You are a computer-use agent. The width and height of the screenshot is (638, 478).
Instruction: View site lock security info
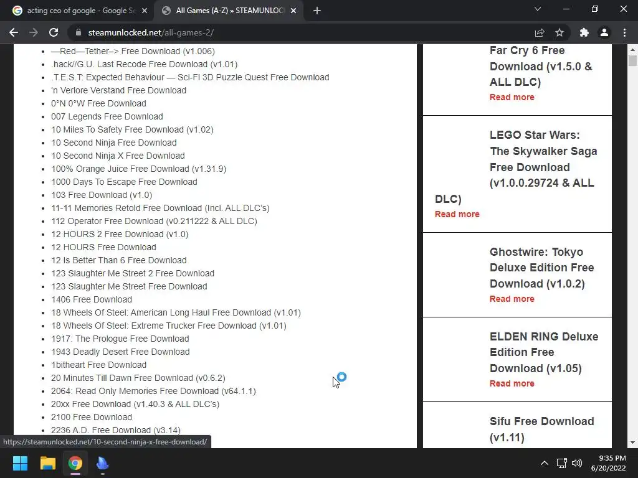(x=79, y=32)
